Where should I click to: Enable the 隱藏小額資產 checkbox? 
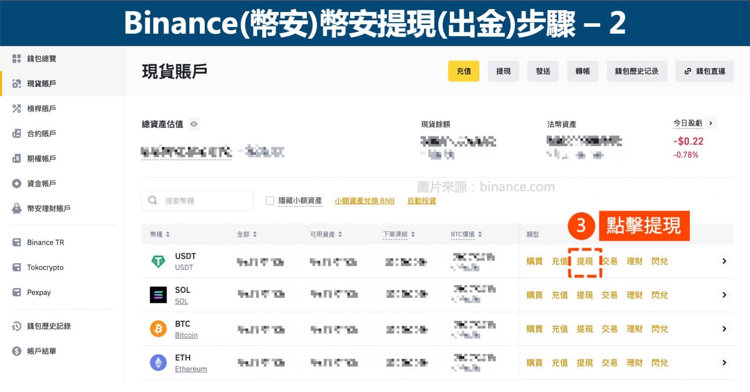tap(270, 201)
